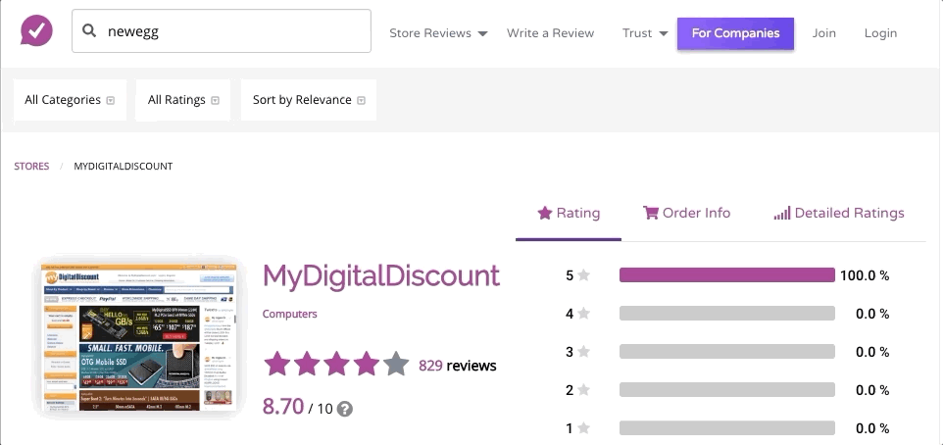Expand the All Ratings filter
Screen dimensions: 943x445
click(183, 100)
